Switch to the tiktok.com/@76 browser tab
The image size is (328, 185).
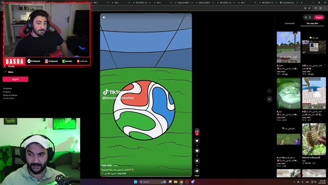click(x=184, y=3)
